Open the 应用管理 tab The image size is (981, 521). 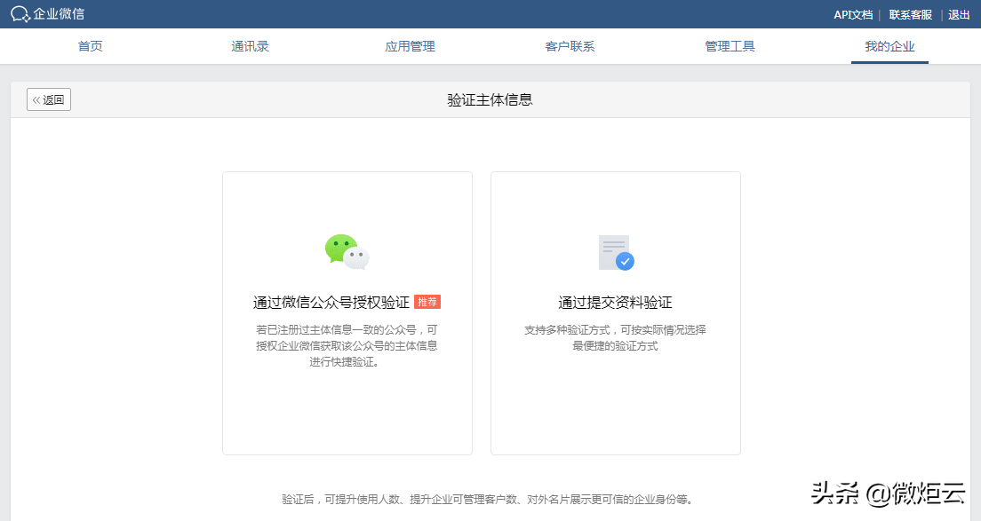pyautogui.click(x=410, y=47)
